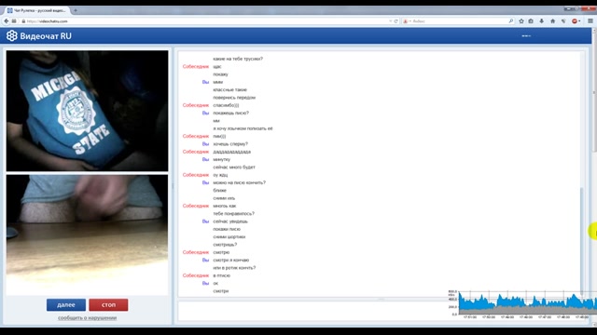
Task: Bookmark this page with the star icon
Action: click(x=521, y=21)
